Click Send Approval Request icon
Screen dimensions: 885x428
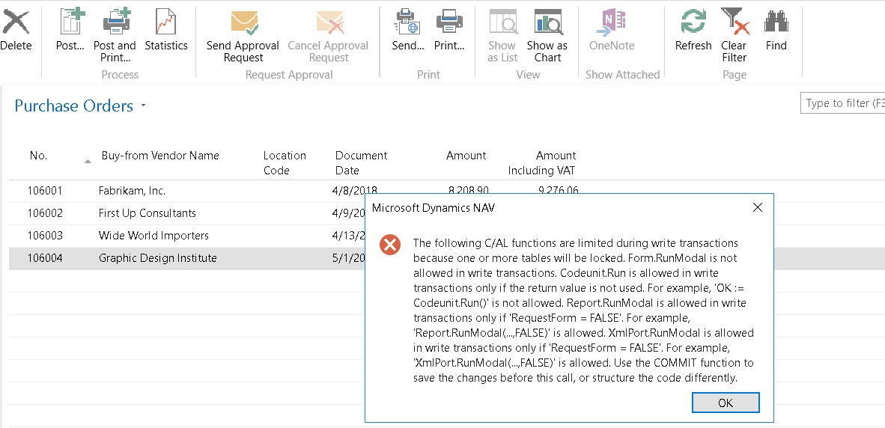pos(244,23)
